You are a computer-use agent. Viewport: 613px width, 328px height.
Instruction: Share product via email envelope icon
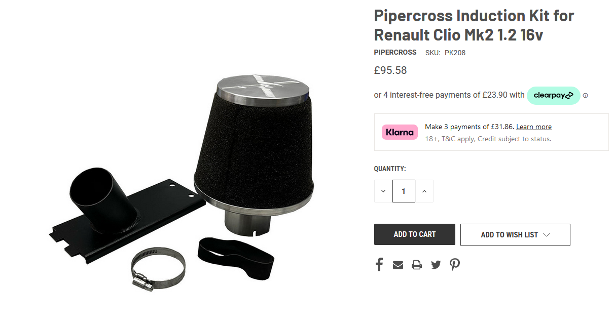[398, 265]
